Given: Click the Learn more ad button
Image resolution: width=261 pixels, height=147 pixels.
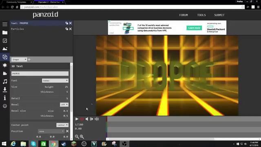Looking at the screenshot, I should coord(194,28).
